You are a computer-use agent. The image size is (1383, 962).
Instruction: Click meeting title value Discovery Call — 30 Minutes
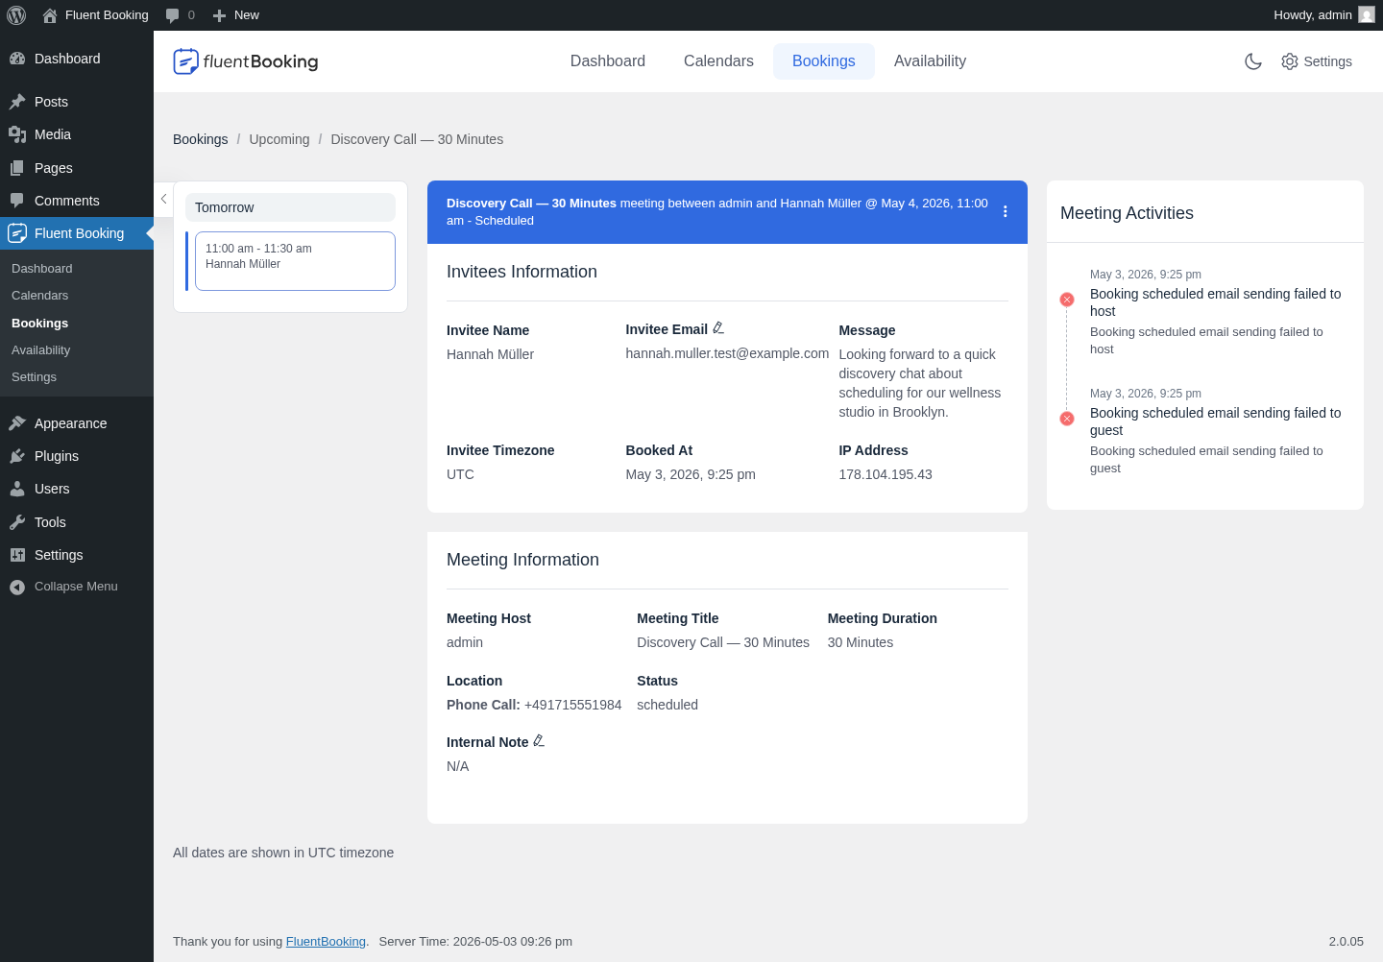(723, 642)
